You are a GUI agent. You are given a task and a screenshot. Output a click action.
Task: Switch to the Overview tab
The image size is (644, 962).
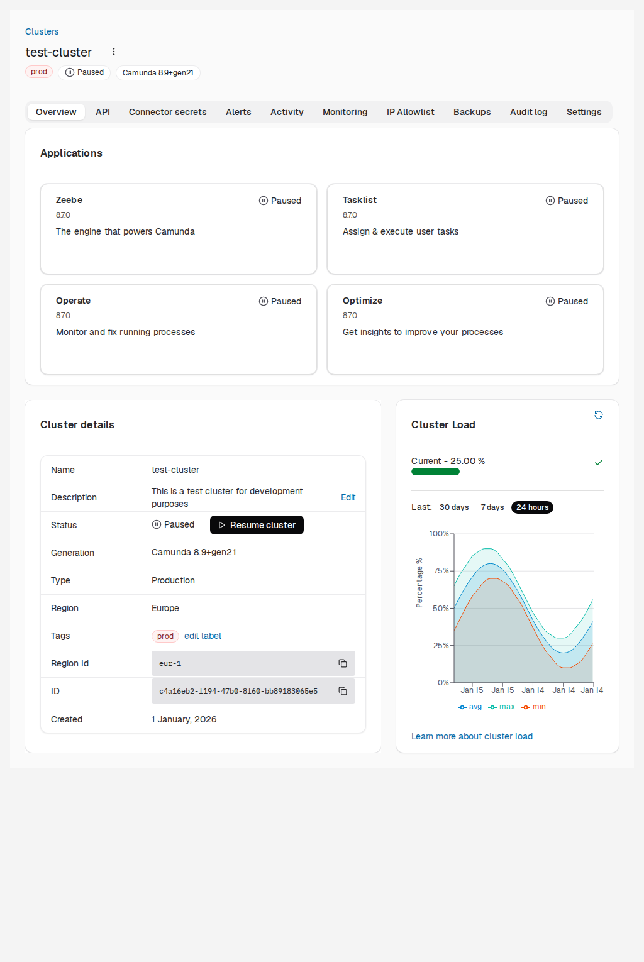pos(56,112)
